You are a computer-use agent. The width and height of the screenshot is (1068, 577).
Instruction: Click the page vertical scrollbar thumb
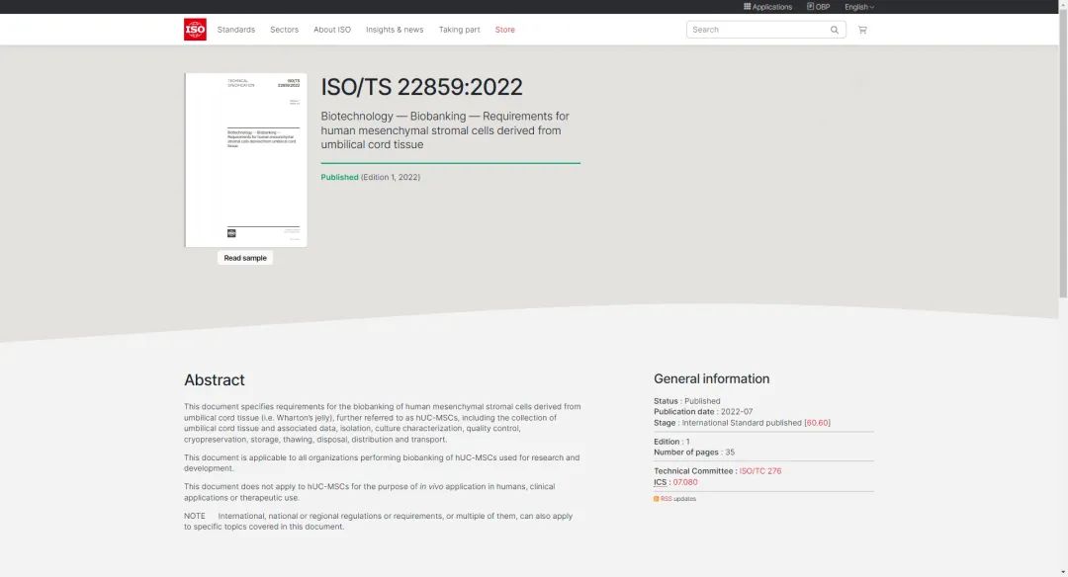click(x=1063, y=154)
